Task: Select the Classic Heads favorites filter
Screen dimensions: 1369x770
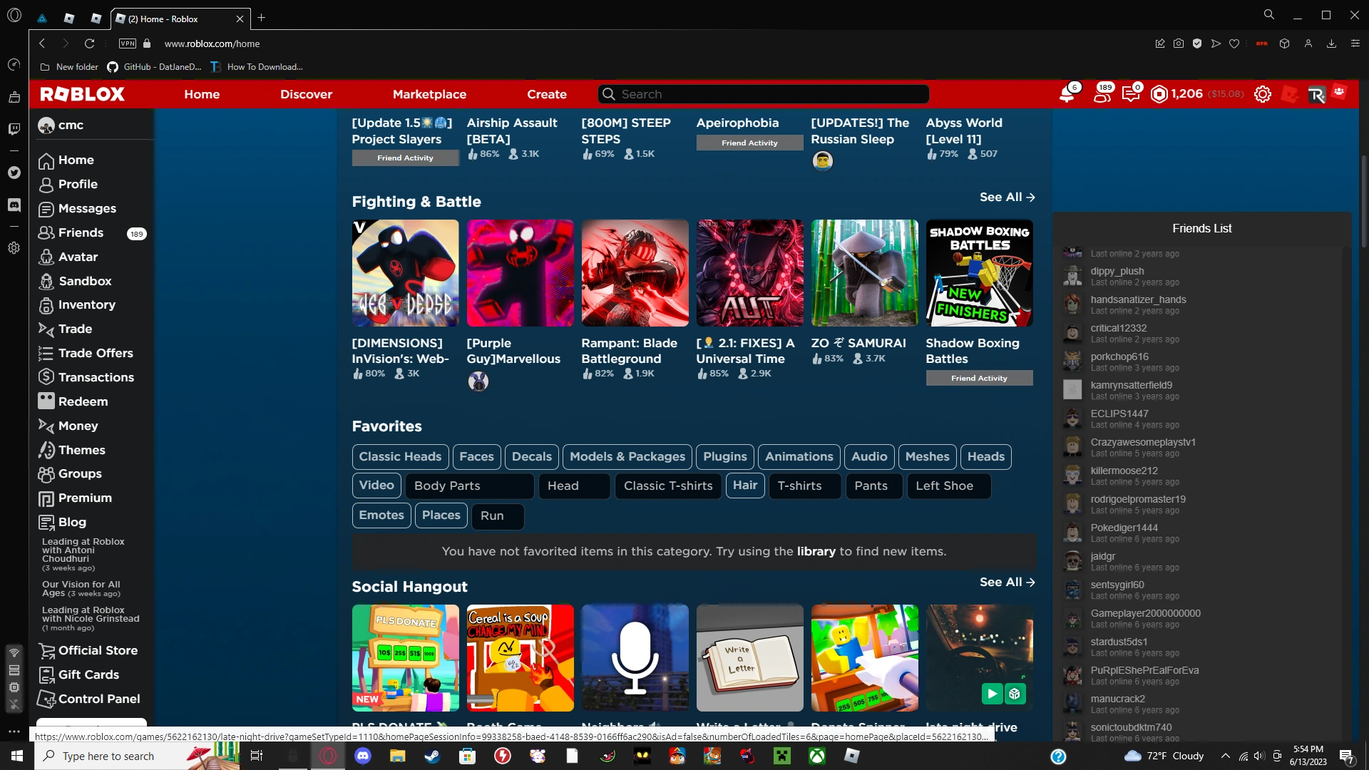Action: coord(400,456)
